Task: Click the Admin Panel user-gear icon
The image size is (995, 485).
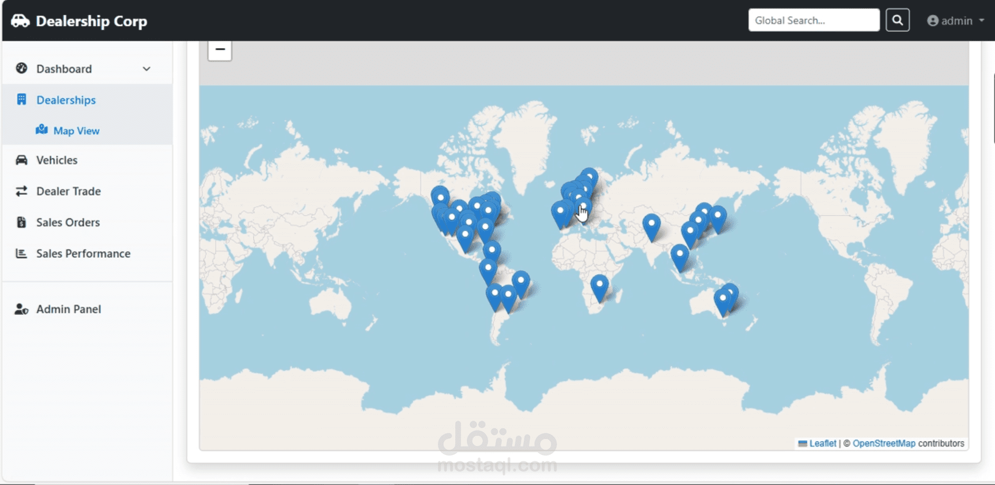Action: tap(22, 309)
